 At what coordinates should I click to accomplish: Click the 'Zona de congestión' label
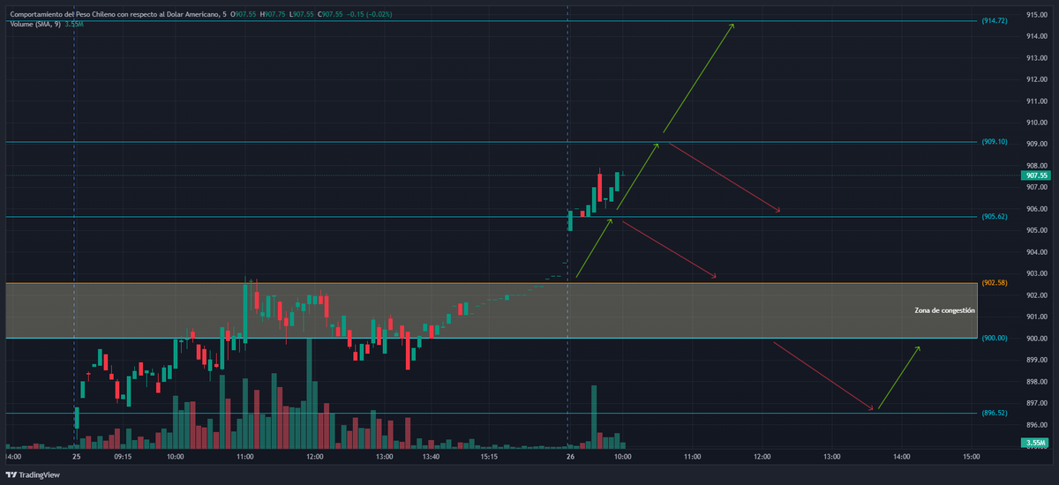click(944, 310)
